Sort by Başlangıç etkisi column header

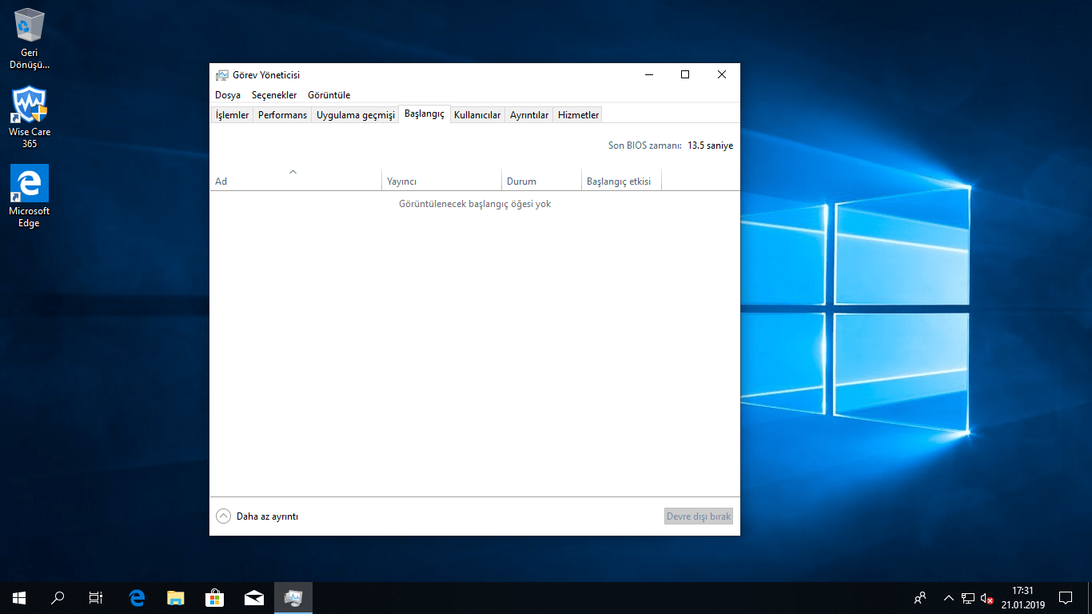click(622, 181)
